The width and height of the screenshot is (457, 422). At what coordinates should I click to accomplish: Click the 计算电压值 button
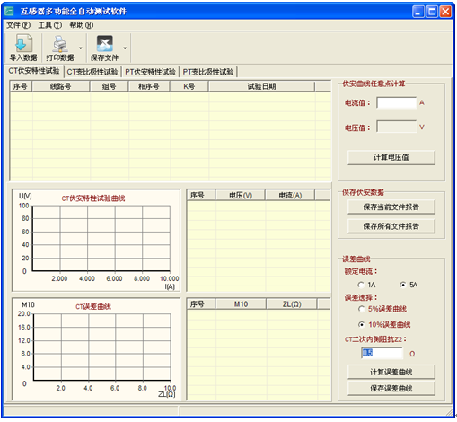click(391, 157)
